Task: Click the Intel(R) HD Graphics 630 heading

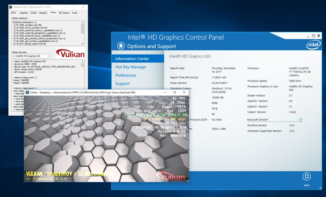Action: [189, 56]
